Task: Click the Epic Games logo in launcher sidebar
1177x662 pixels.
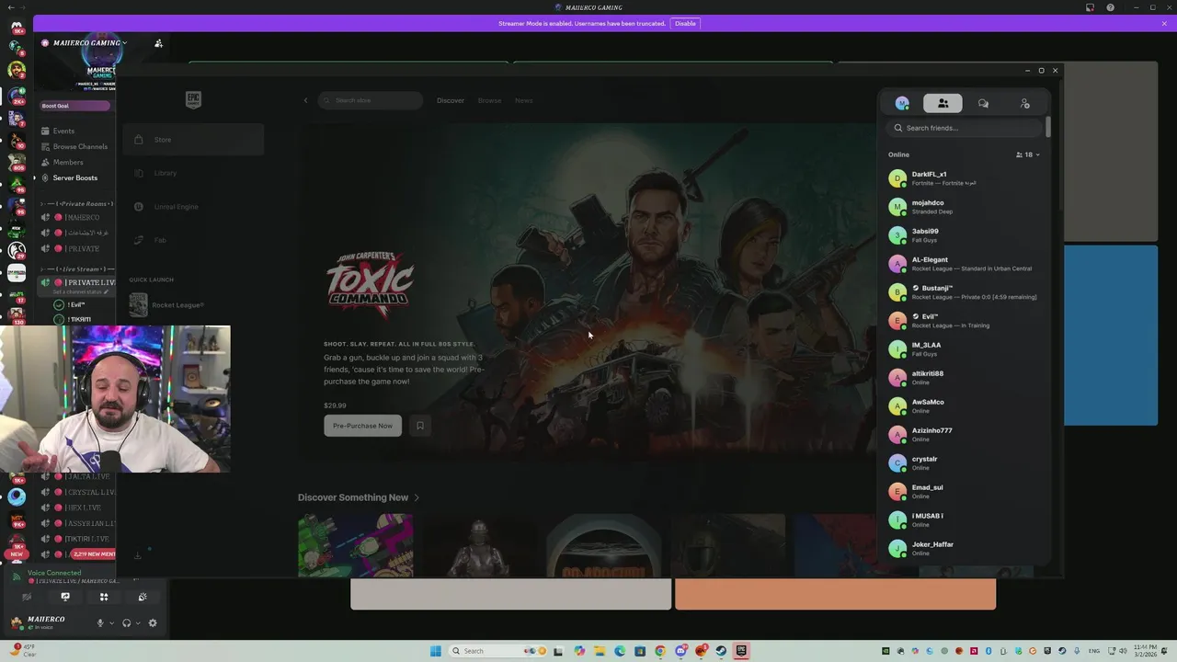Action: [193, 99]
